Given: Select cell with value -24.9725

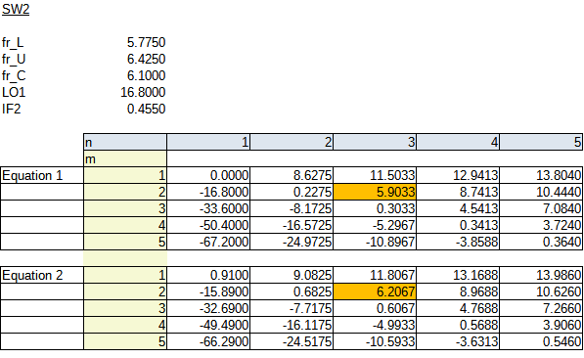Looking at the screenshot, I should pyautogui.click(x=292, y=242).
